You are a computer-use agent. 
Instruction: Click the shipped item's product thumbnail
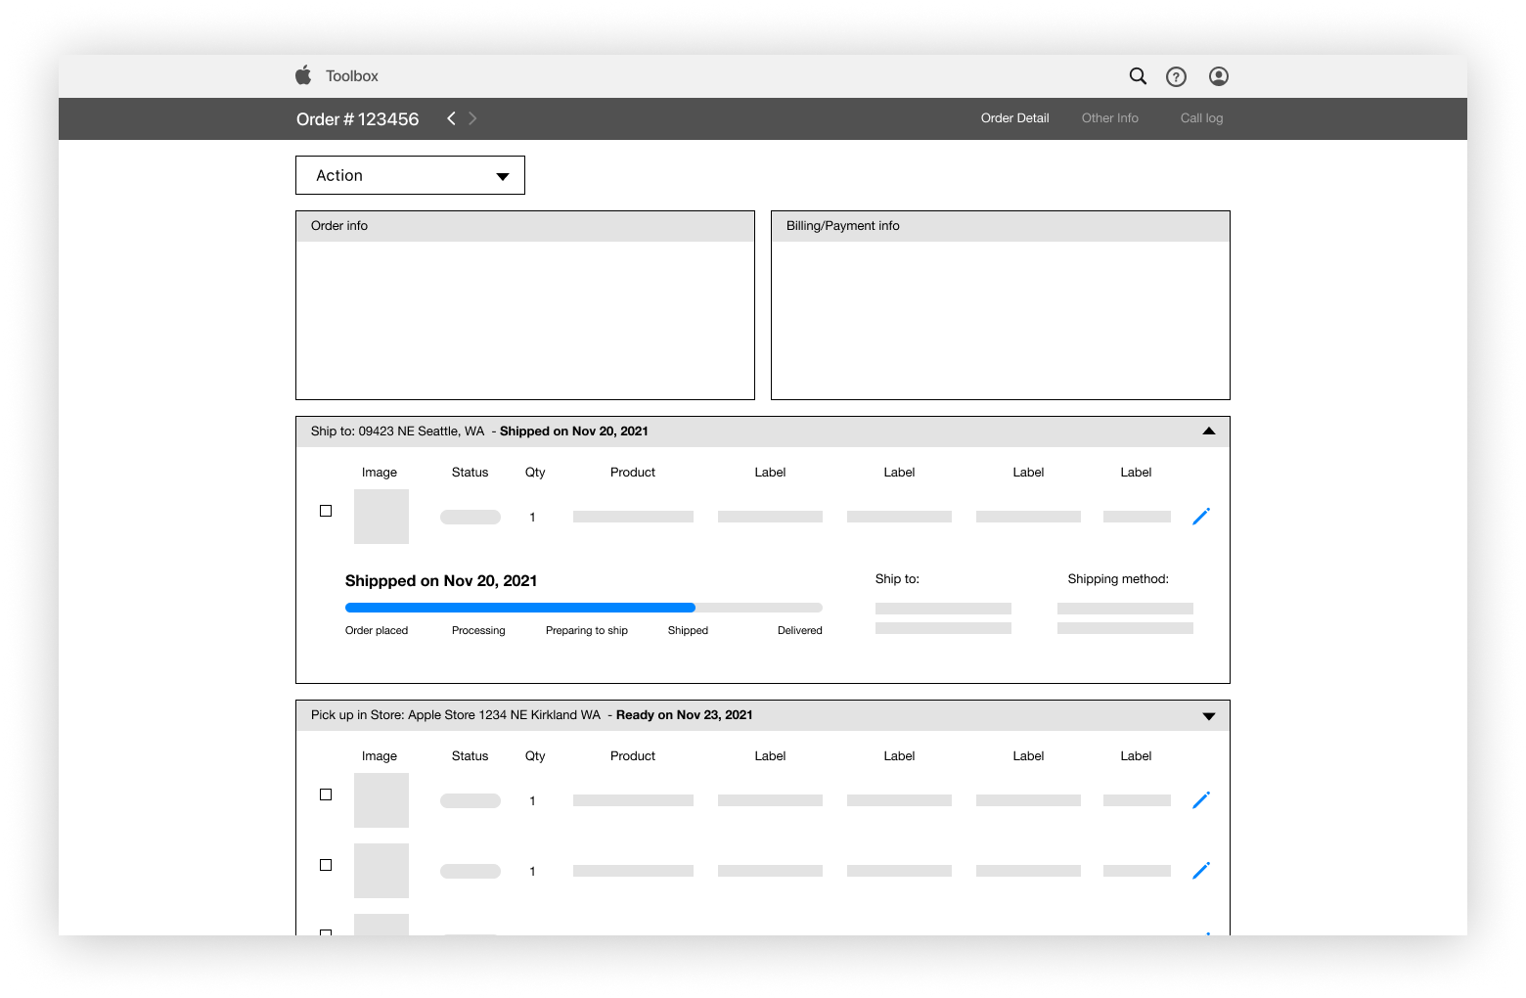click(x=381, y=516)
